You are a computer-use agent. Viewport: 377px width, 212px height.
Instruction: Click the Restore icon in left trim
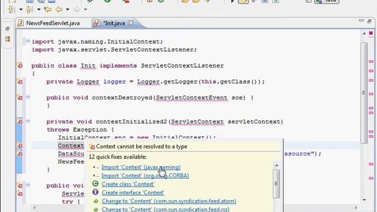8,29
